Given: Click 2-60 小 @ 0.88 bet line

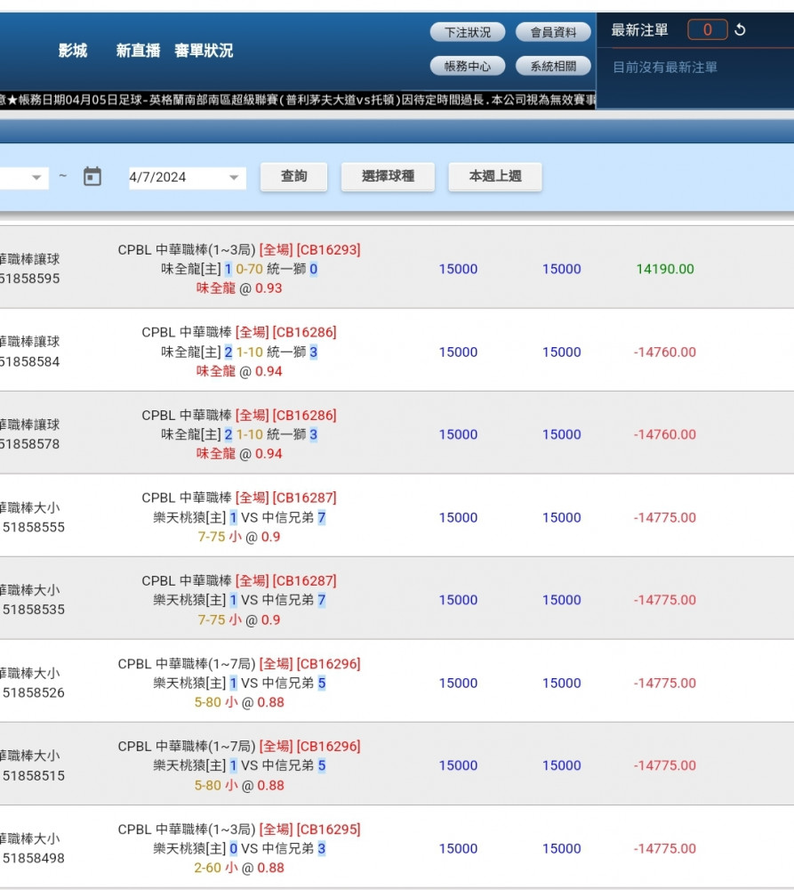Looking at the screenshot, I should (x=239, y=868).
